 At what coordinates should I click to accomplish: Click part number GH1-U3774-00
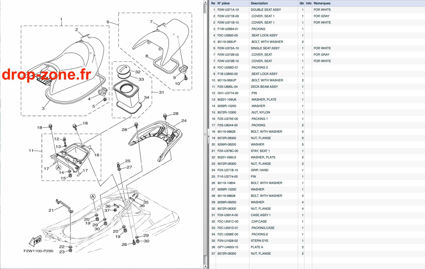(x=228, y=93)
